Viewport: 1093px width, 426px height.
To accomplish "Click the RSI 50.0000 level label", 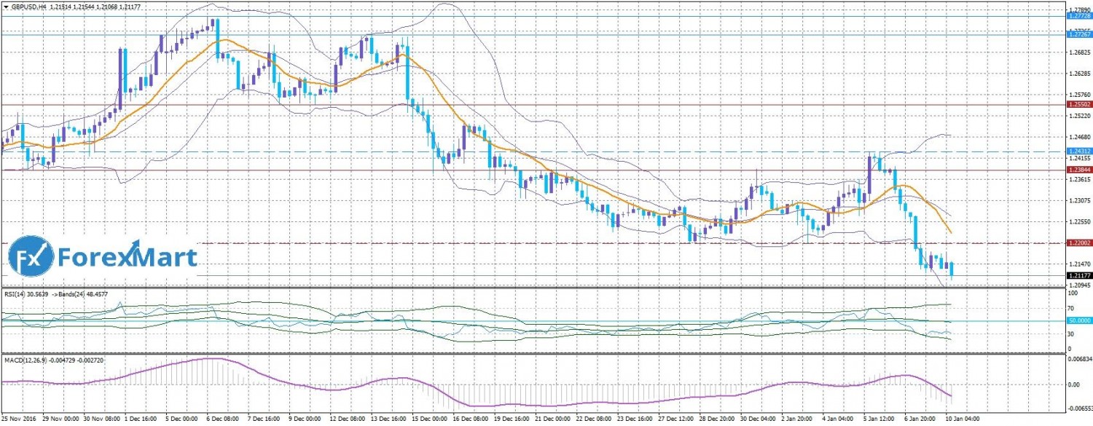I will (x=1079, y=320).
